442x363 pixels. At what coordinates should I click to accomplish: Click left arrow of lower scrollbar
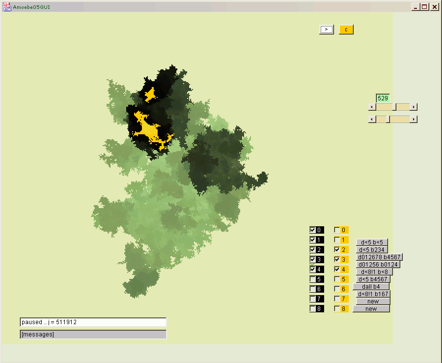(372, 119)
